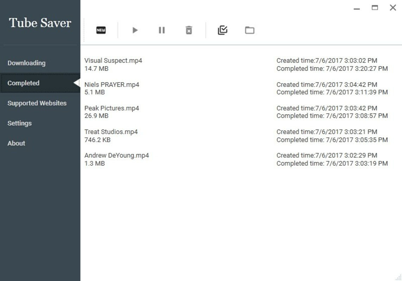
Task: Click Created time 3:03:42 PM
Action: click(327, 108)
